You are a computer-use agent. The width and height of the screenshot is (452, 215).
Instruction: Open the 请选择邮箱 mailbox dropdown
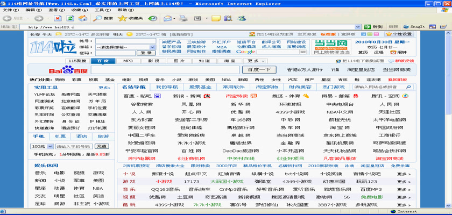[152, 47]
